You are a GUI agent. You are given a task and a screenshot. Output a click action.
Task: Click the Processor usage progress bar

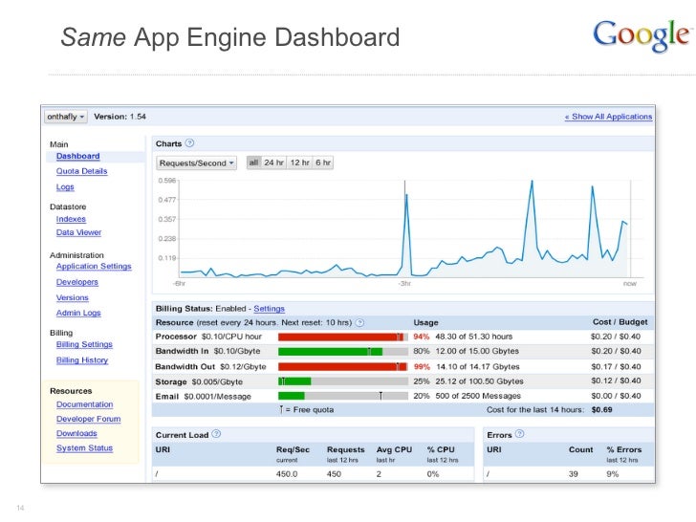click(342, 337)
